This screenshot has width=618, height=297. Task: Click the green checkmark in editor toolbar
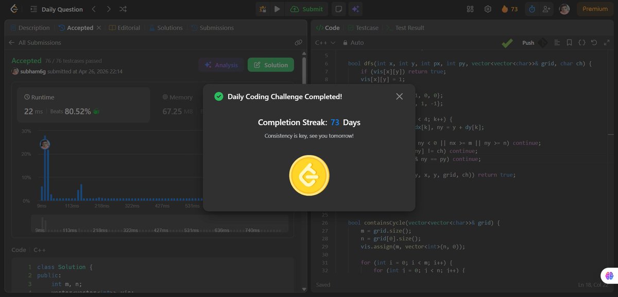(x=507, y=43)
